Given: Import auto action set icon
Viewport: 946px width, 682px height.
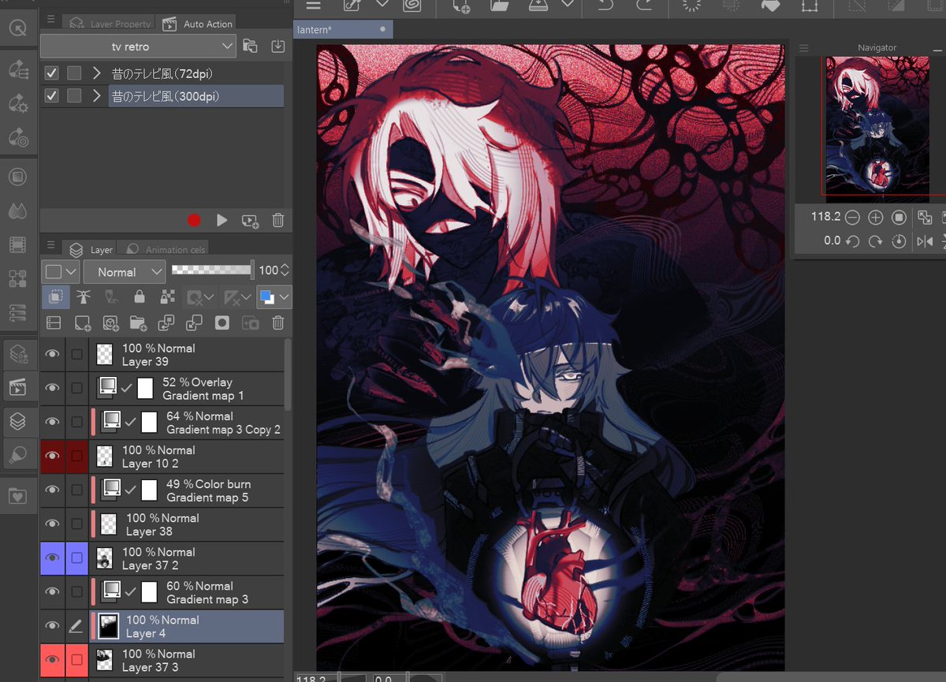Looking at the screenshot, I should point(277,46).
